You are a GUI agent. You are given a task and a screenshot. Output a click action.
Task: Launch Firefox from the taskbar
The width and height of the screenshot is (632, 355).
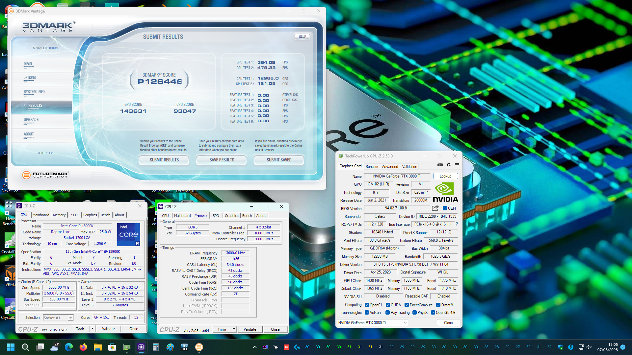pos(83,347)
